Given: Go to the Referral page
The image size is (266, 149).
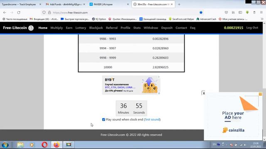Looking at the screenshot, I should tap(112, 28).
